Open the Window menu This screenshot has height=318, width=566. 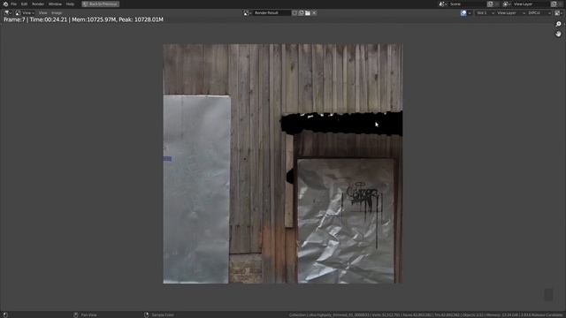pos(55,4)
